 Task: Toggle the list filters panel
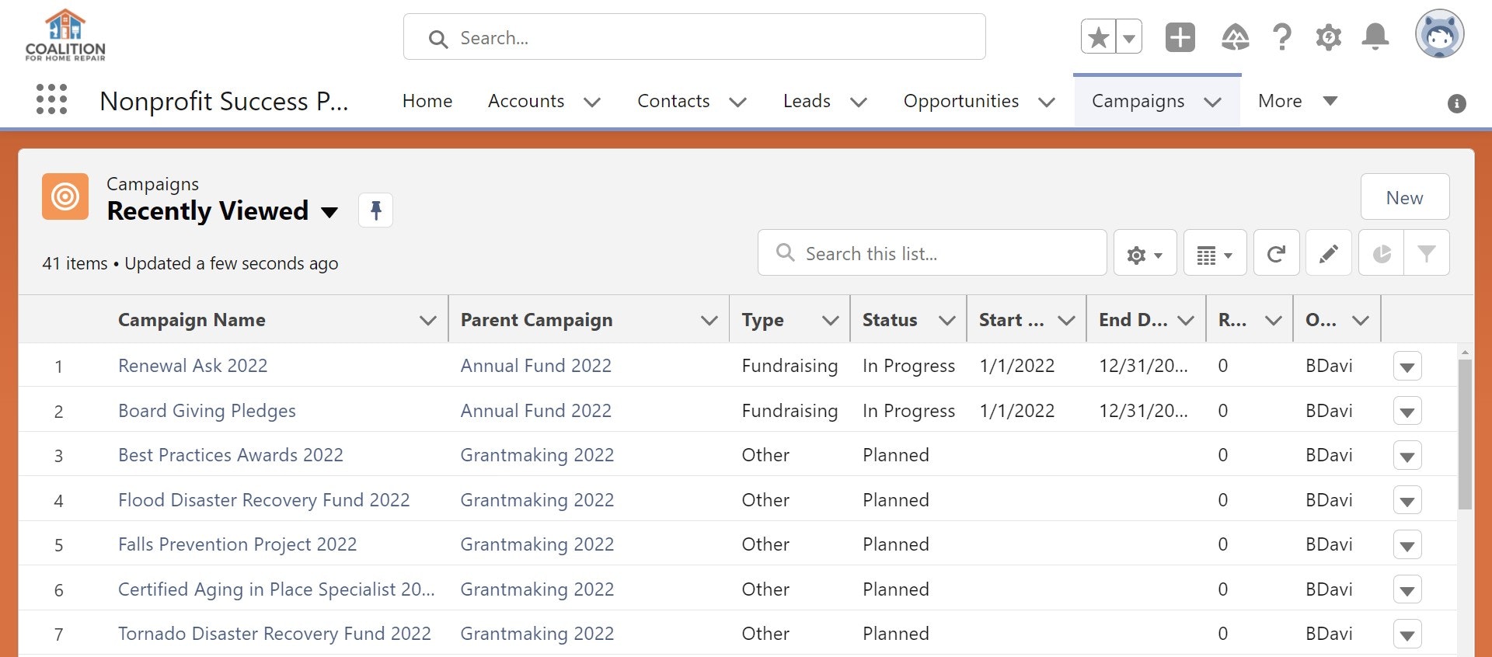click(1426, 253)
